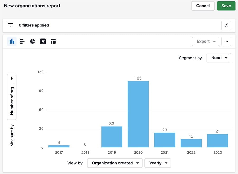The image size is (238, 174).
Task: Select the vertical bar chart visualization
Action: (12, 41)
